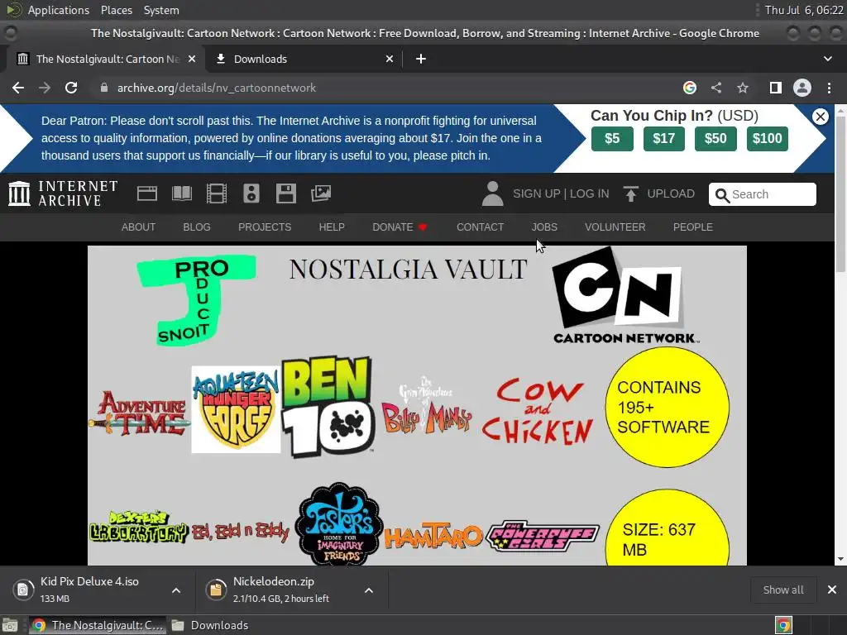Open a new tab with plus icon
This screenshot has width=847, height=635.
tap(421, 59)
